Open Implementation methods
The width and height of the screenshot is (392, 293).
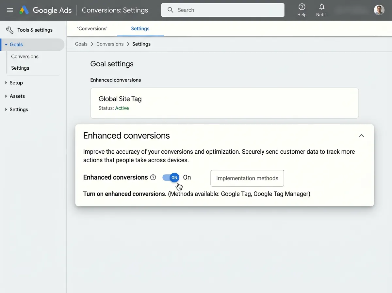(247, 178)
